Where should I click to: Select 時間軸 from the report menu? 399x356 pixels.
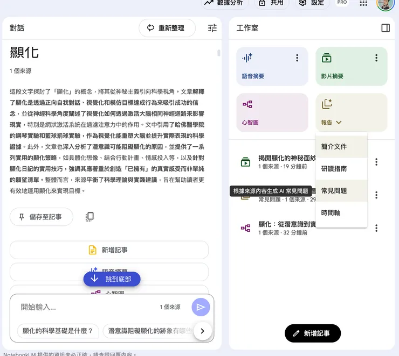[341, 212]
